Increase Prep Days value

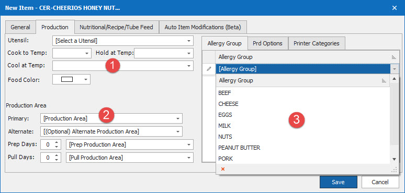57,142
